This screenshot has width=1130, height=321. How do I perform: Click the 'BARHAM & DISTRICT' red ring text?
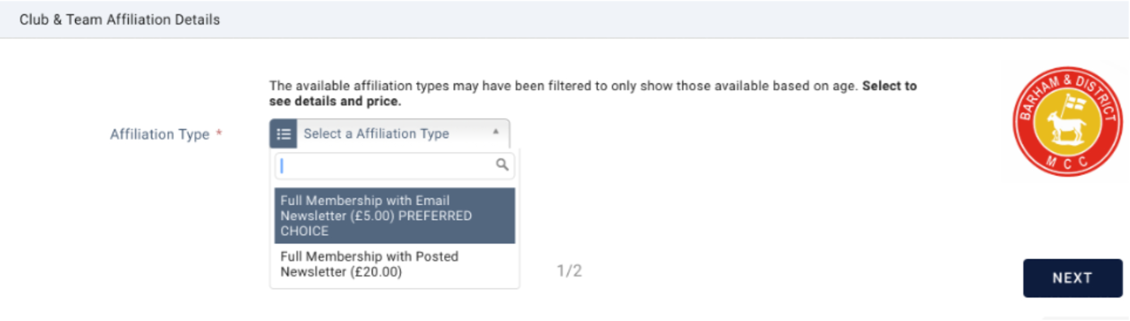pos(1067,96)
